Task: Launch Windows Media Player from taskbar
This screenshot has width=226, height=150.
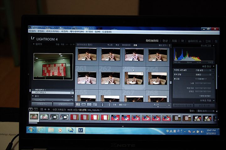Action: [x=60, y=130]
